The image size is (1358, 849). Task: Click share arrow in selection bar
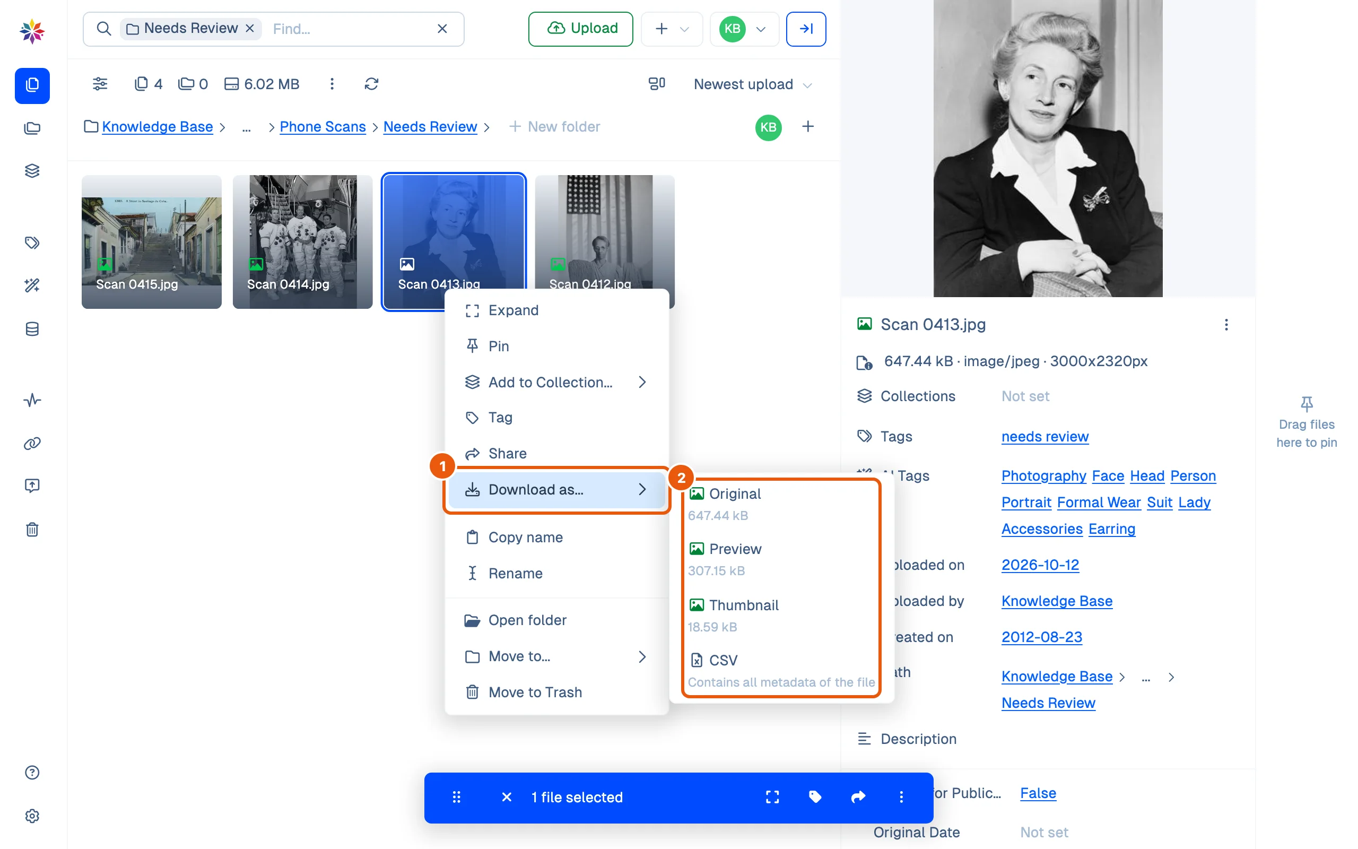coord(858,797)
